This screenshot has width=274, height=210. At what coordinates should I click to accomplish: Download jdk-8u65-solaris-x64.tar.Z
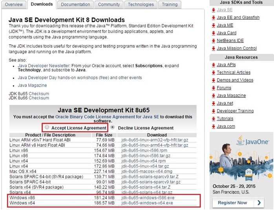coord(146,187)
